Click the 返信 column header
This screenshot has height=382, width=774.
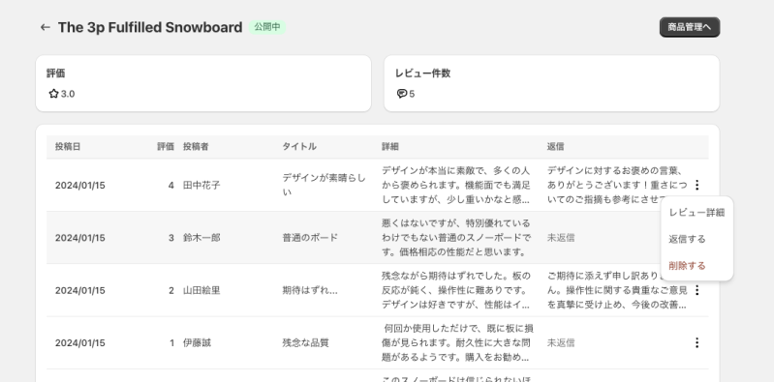click(555, 146)
